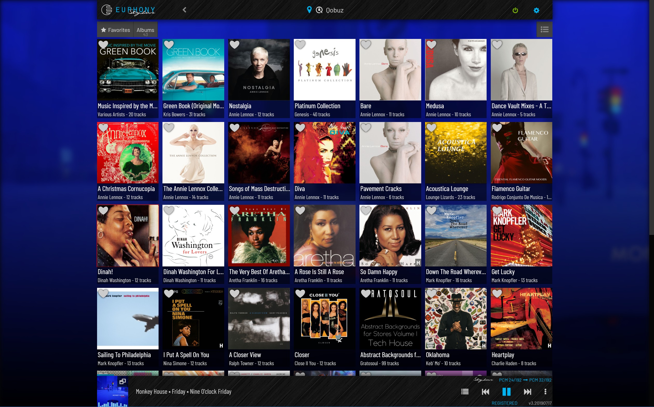Screen dimensions: 654x407
Task: Switch to list view layout
Action: (544, 29)
